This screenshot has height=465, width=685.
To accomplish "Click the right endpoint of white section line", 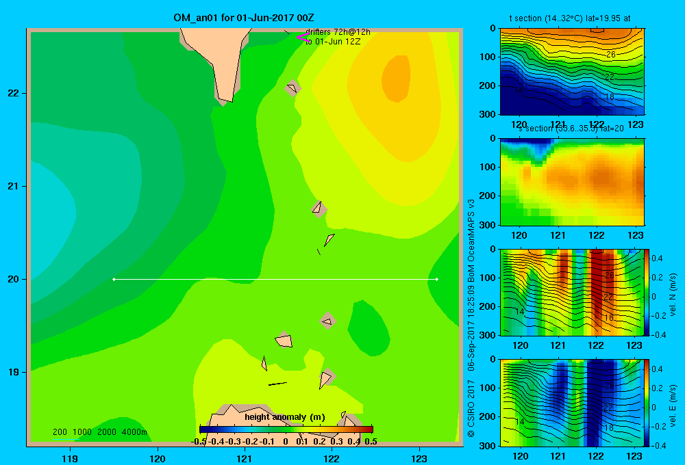I will pos(437,279).
